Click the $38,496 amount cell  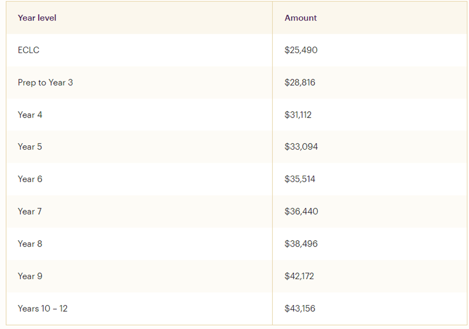(x=301, y=243)
